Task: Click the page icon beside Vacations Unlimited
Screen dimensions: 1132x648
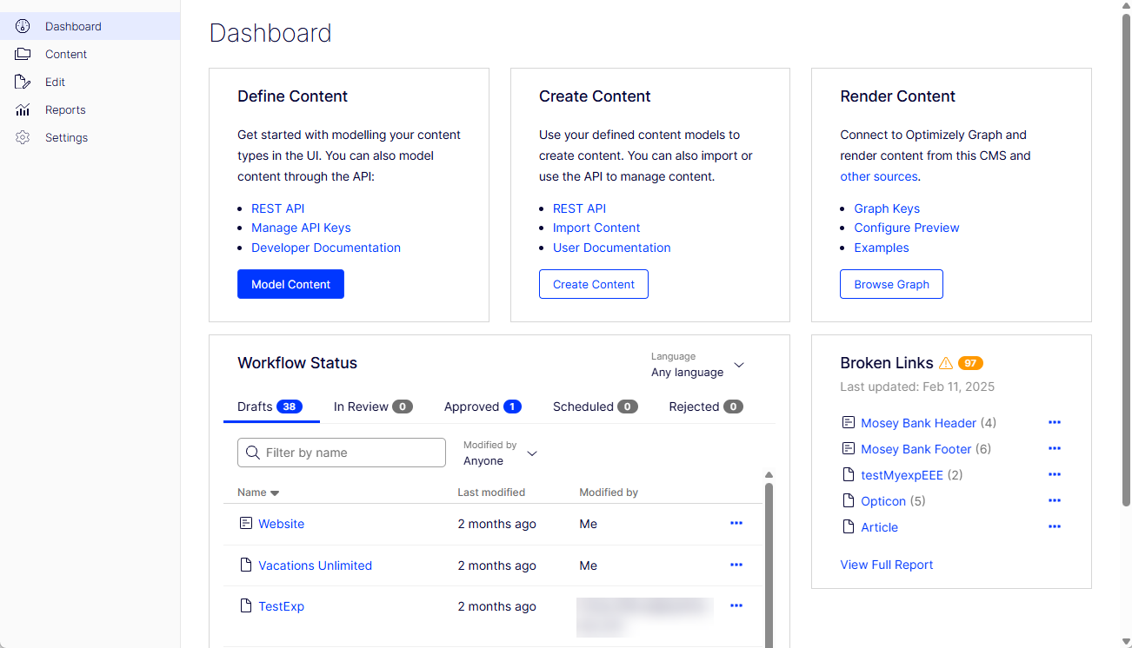Action: pyautogui.click(x=246, y=565)
